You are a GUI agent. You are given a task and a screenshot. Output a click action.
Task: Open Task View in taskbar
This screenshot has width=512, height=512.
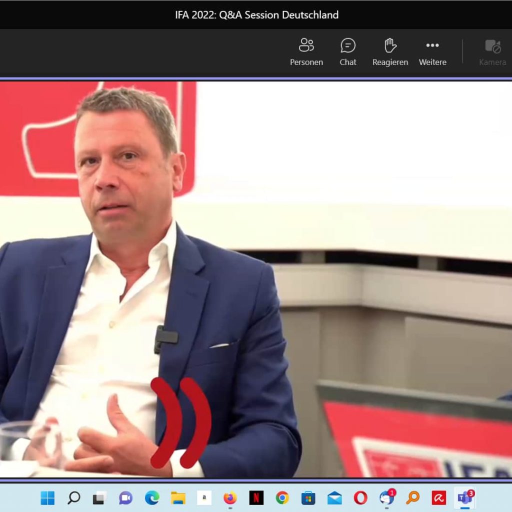click(100, 497)
